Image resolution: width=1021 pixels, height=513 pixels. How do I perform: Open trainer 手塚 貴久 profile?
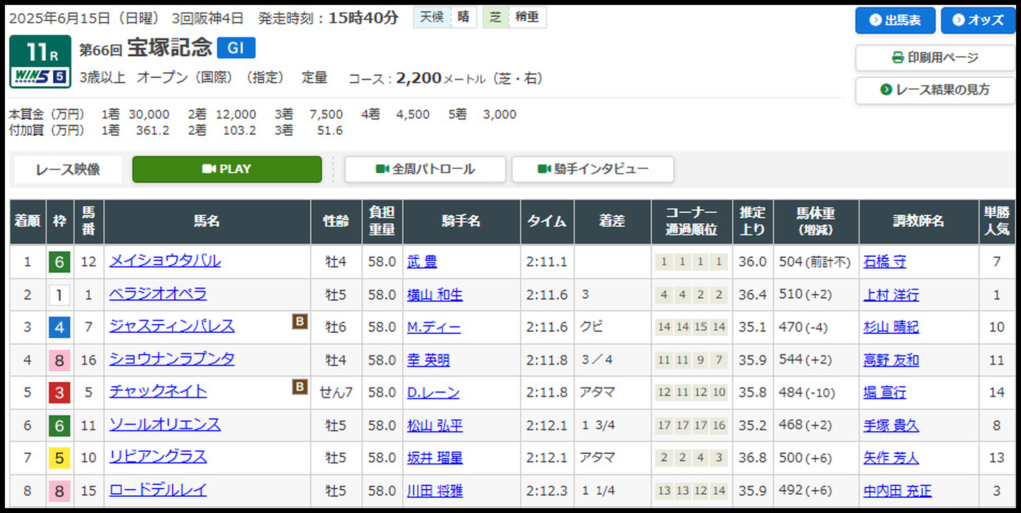point(891,426)
